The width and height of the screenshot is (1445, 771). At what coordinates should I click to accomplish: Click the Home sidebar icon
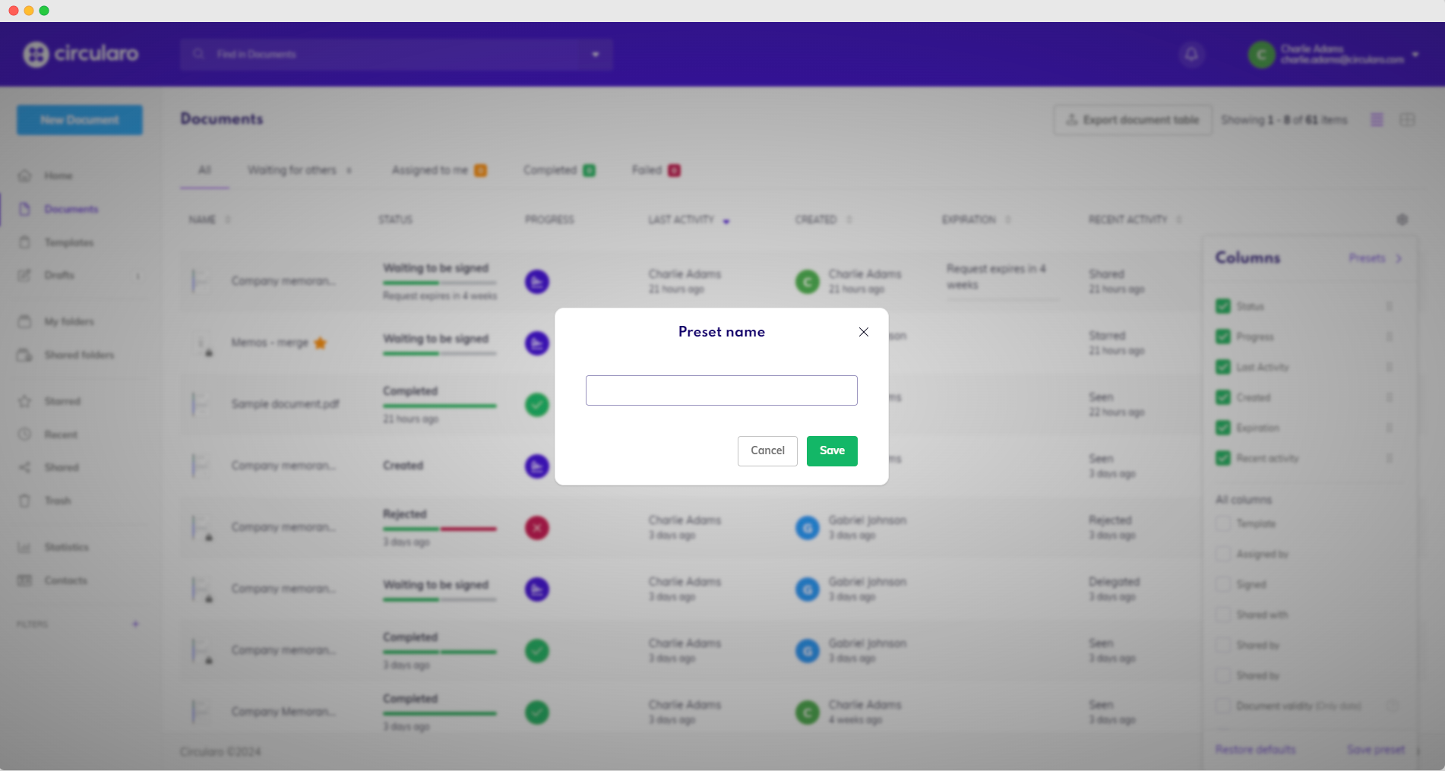[25, 175]
